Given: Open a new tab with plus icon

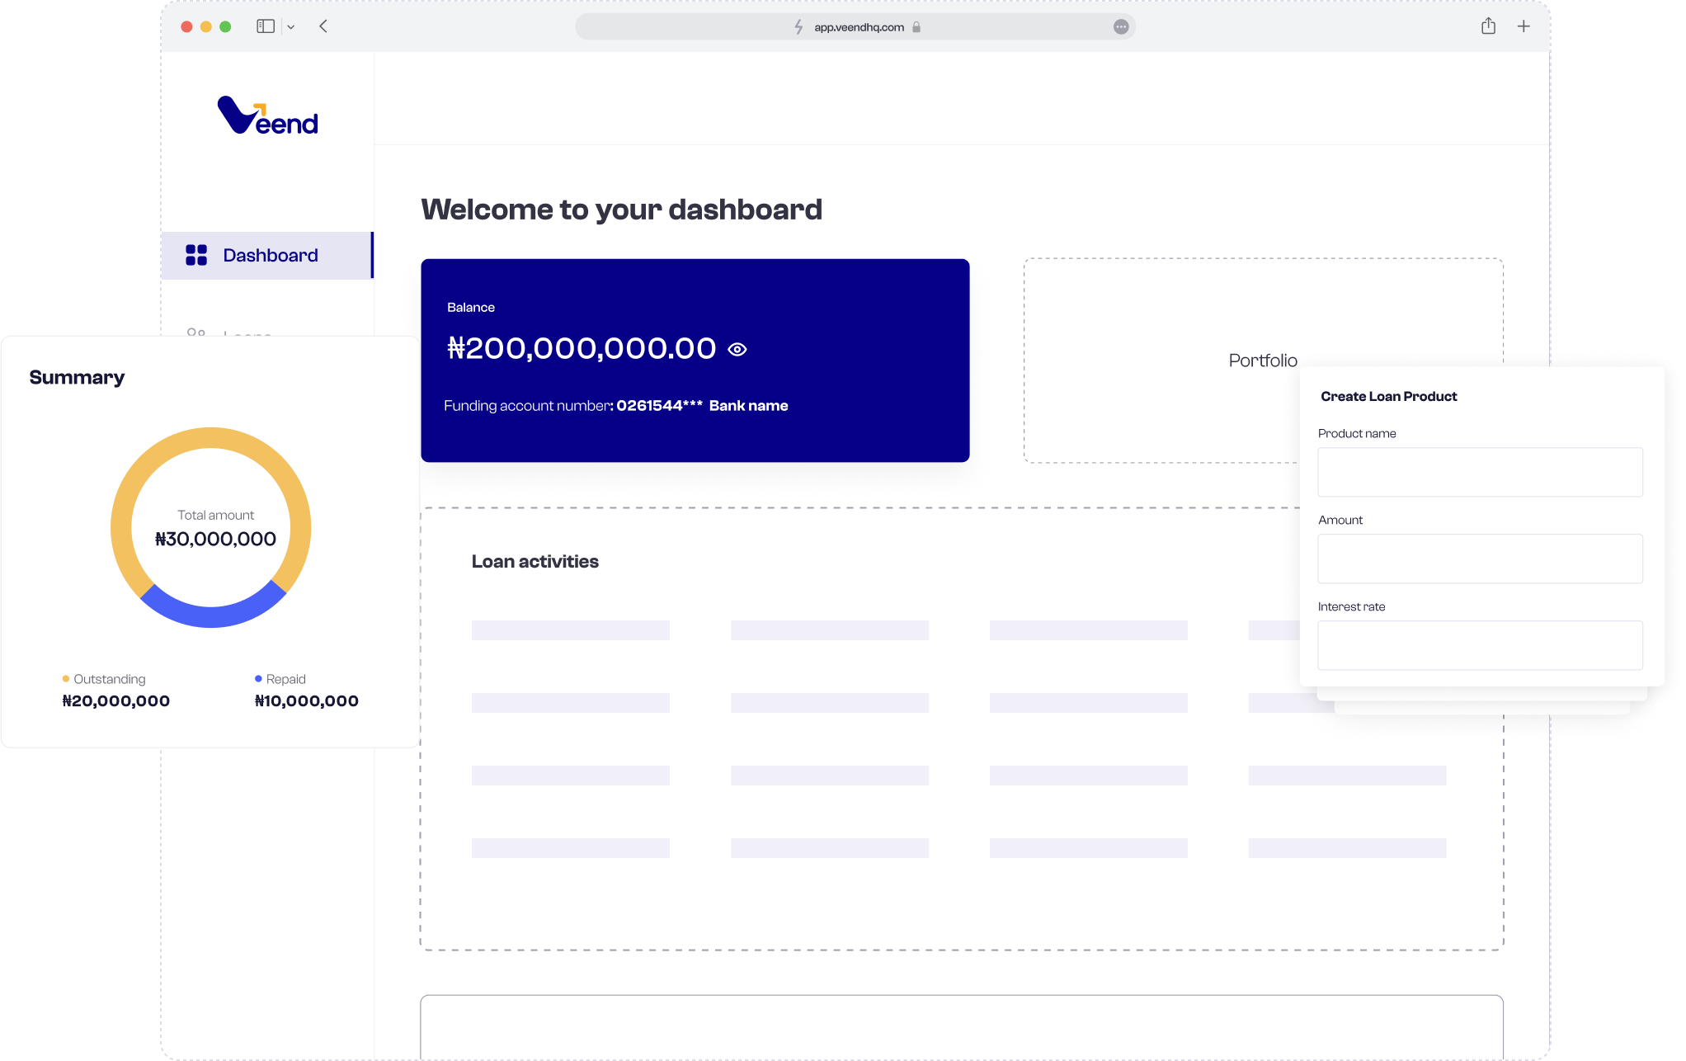Looking at the screenshot, I should click(1524, 26).
